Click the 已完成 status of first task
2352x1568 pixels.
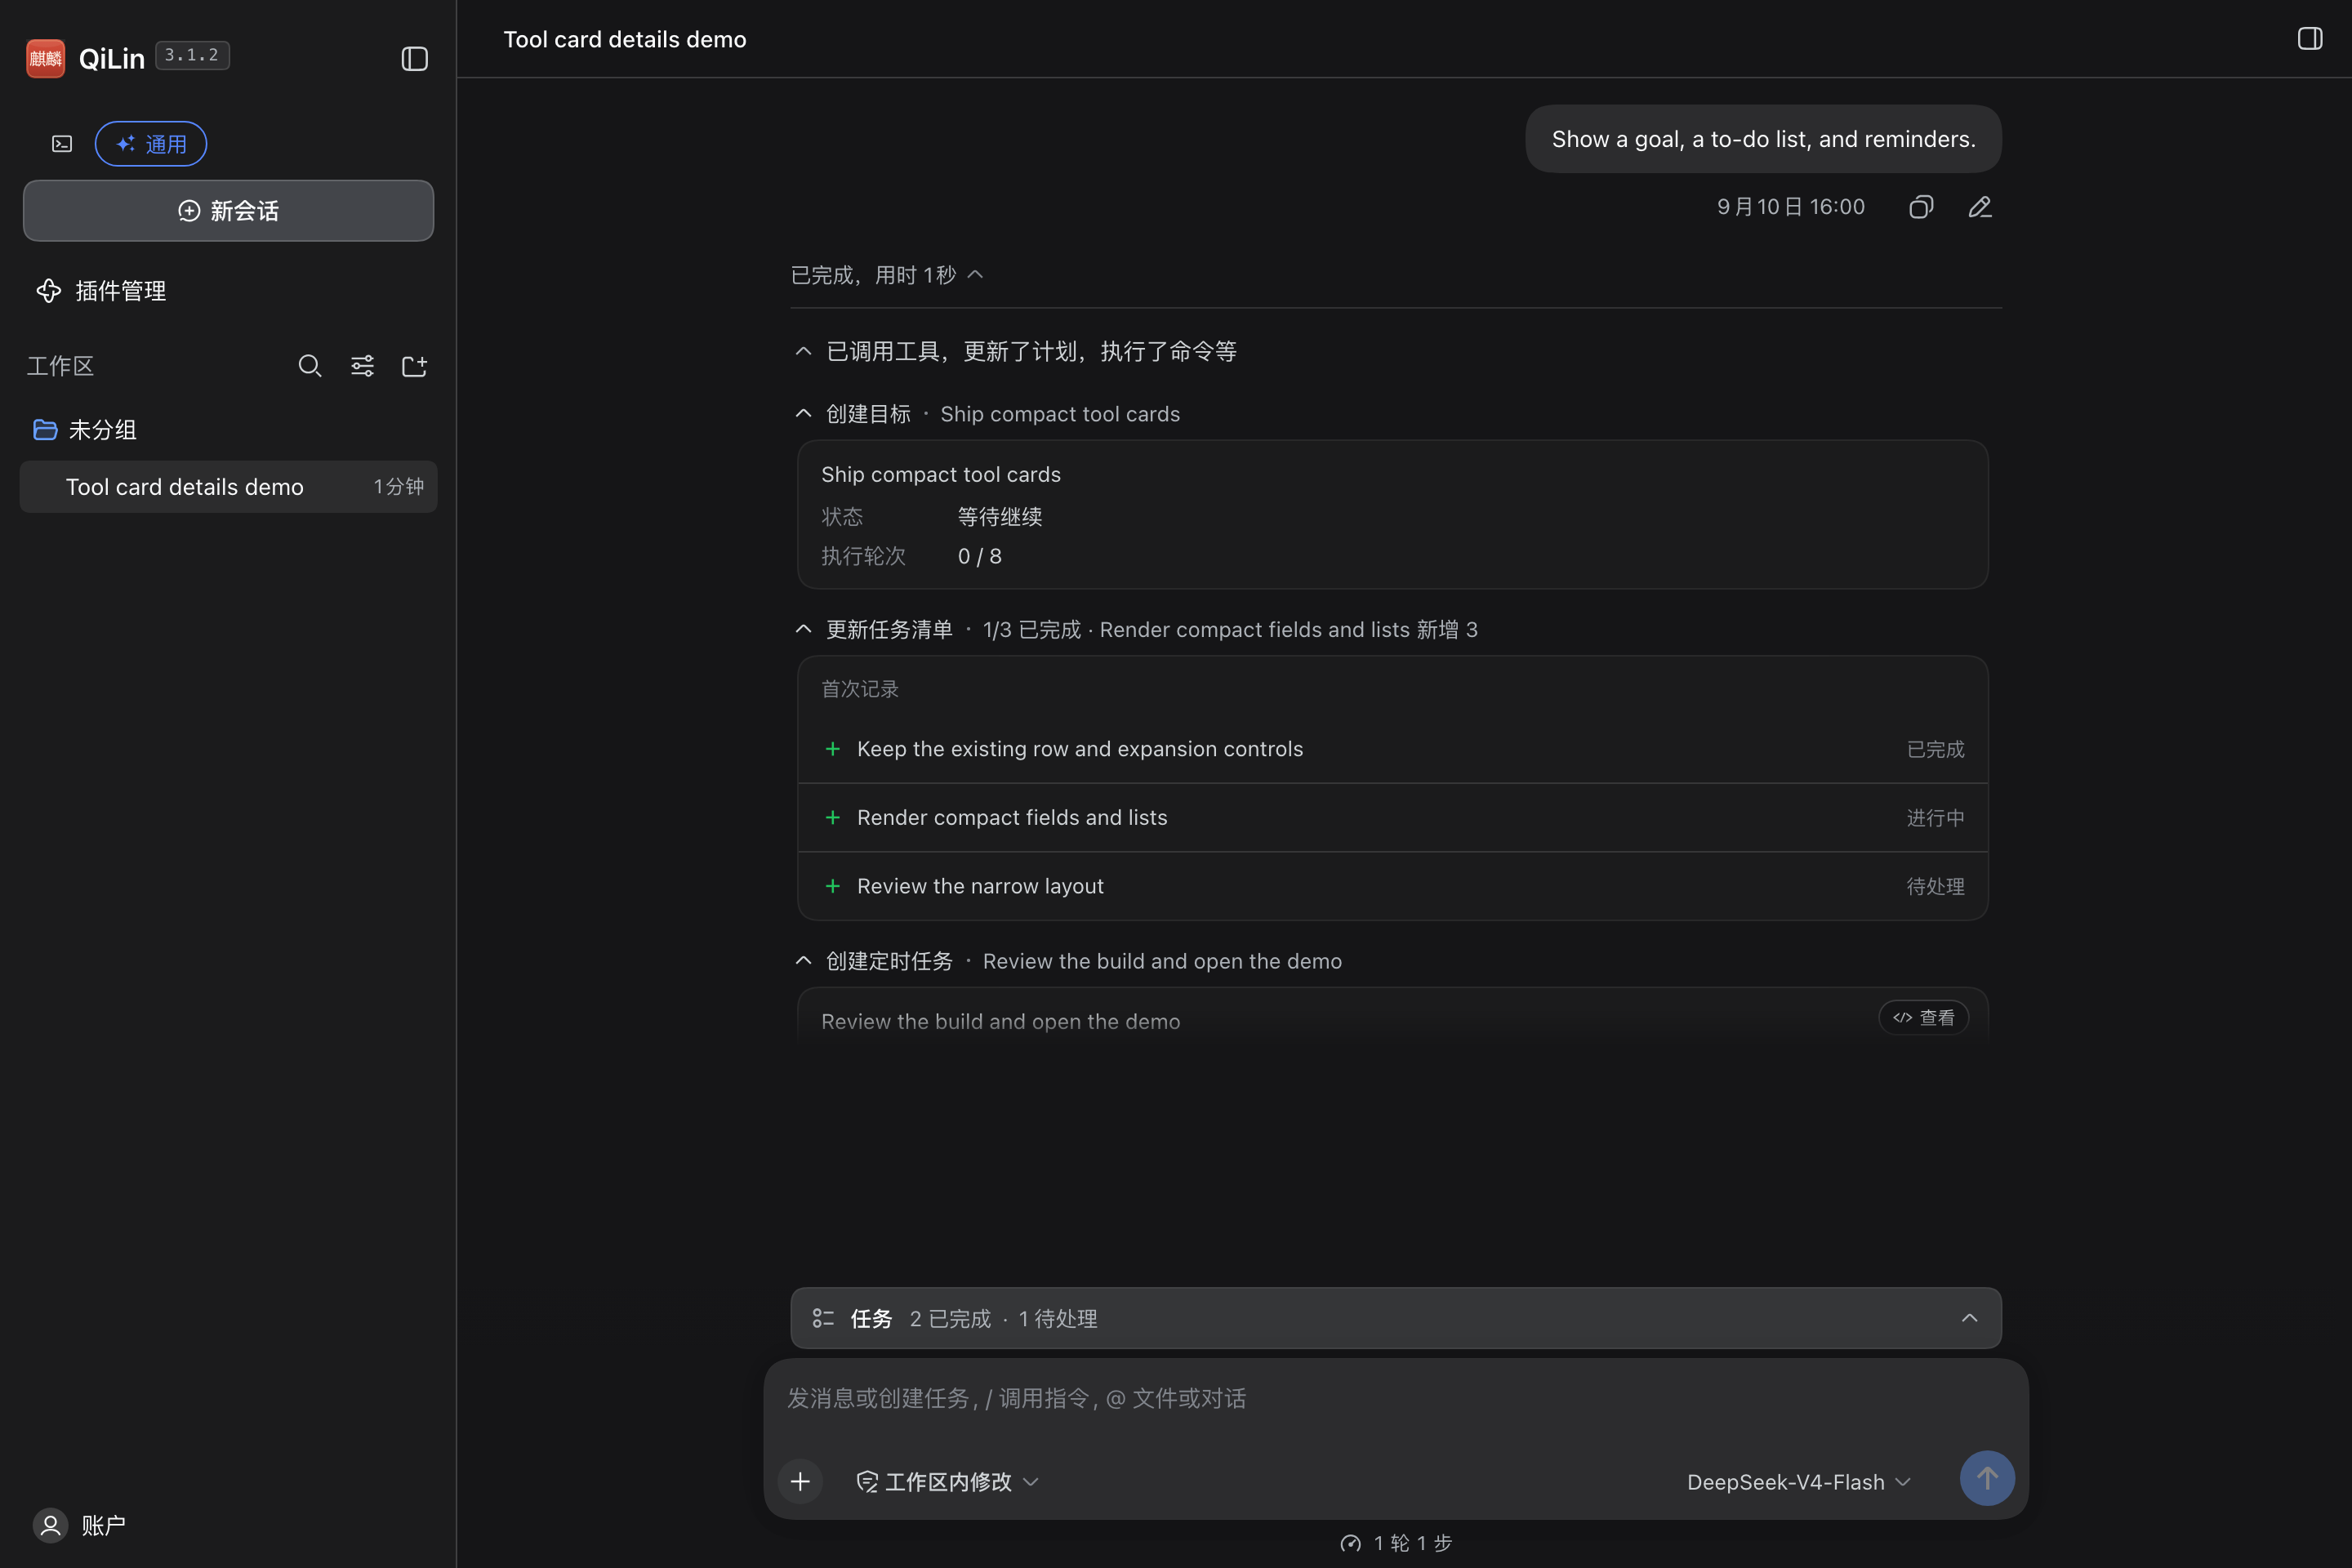pyautogui.click(x=1935, y=750)
